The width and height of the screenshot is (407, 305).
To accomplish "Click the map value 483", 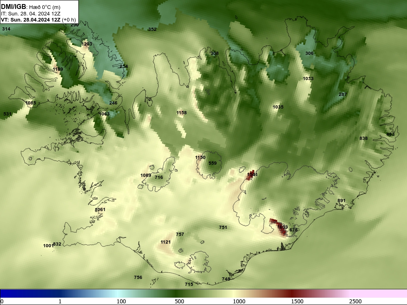I will pyautogui.click(x=390, y=134).
